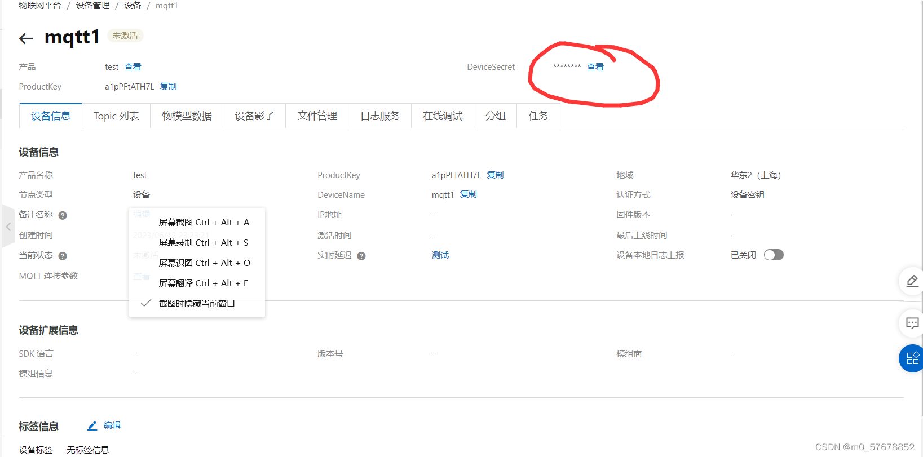Click the edit pencil floating button
This screenshot has width=923, height=457.
tap(912, 281)
